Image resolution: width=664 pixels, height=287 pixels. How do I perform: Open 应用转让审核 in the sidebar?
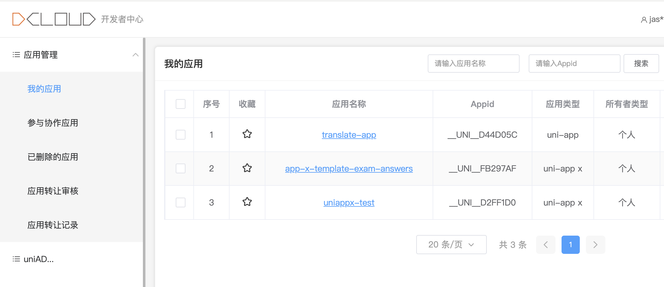53,191
